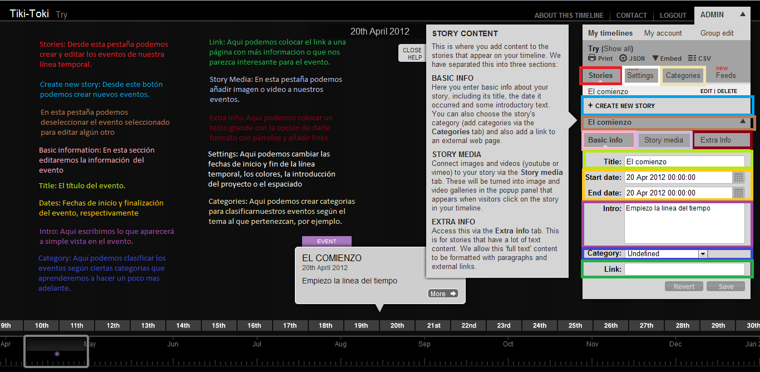Click into the Link input field
The width and height of the screenshot is (760, 372).
(x=684, y=270)
